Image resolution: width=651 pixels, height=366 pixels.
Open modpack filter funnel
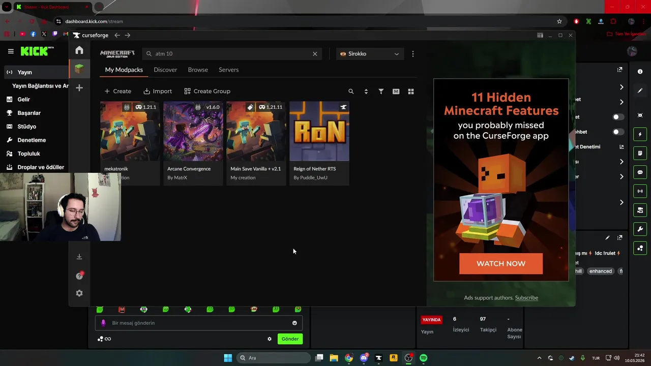381,91
